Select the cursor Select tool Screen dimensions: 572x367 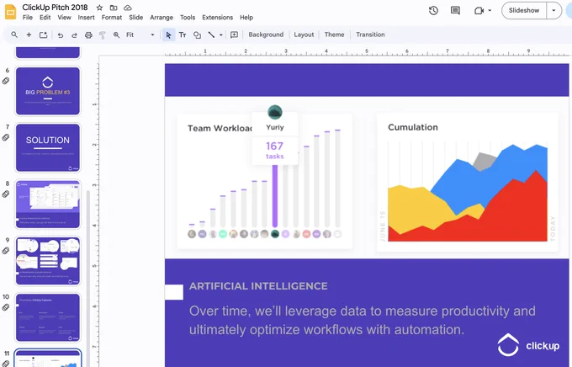(x=168, y=35)
